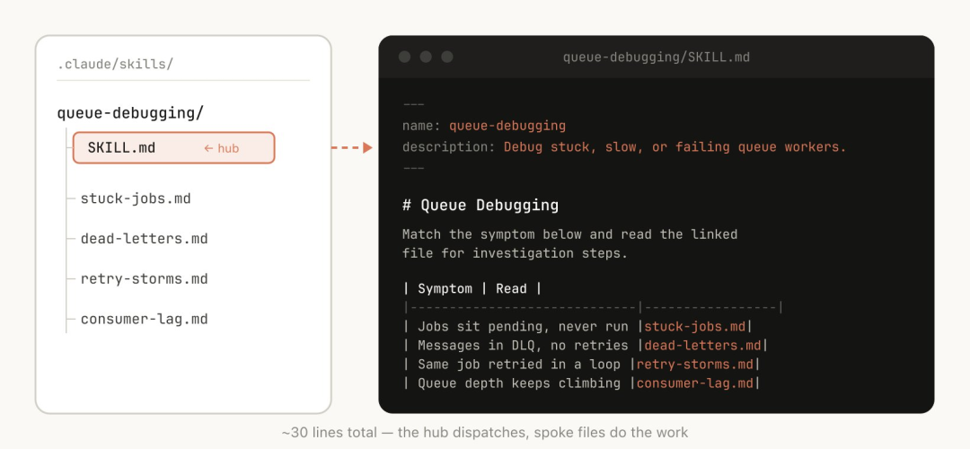The width and height of the screenshot is (970, 449).
Task: Follow the stuck-jobs.md link in table
Action: pos(695,327)
